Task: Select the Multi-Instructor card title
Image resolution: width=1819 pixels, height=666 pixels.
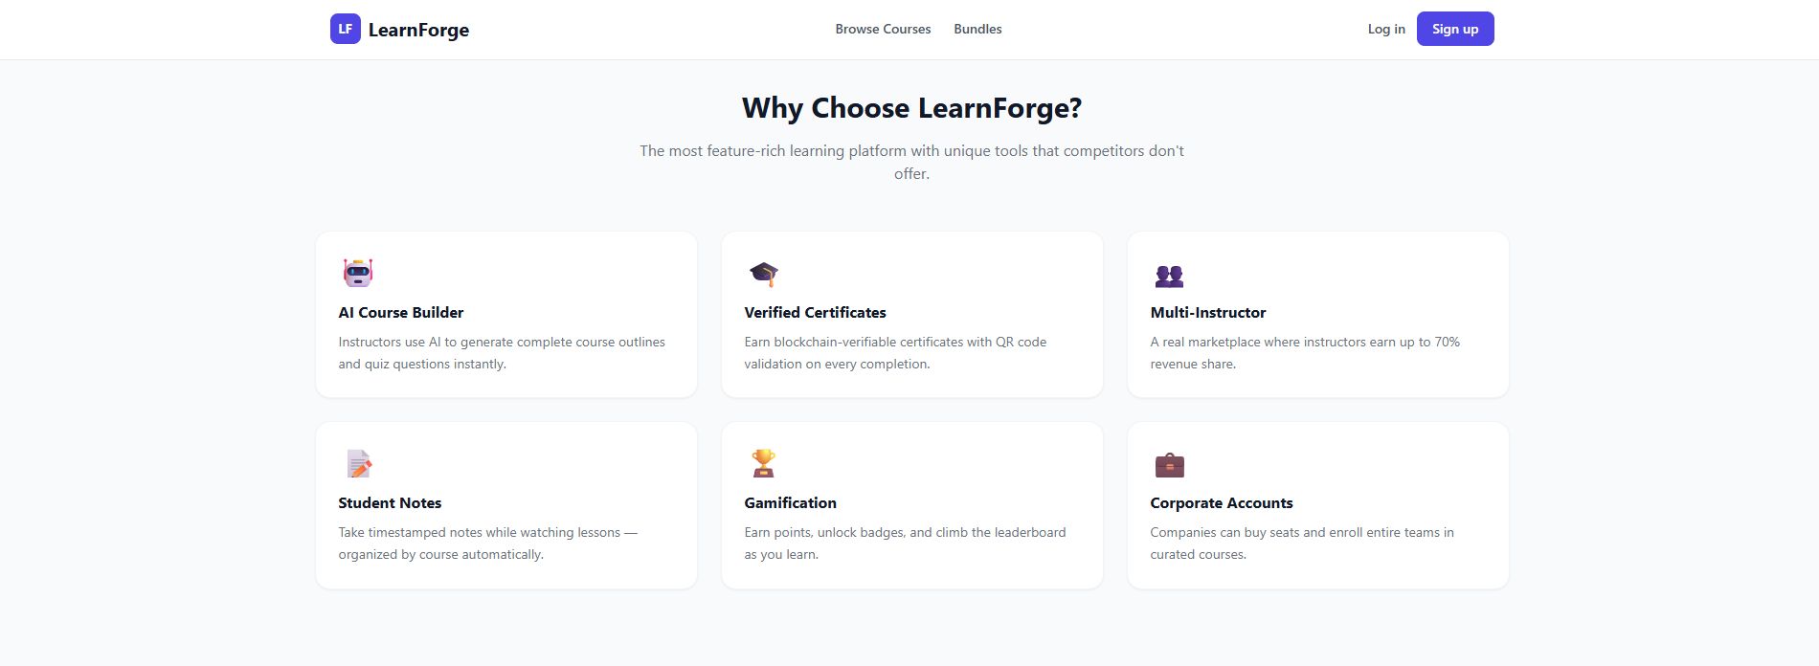Action: coord(1208,312)
